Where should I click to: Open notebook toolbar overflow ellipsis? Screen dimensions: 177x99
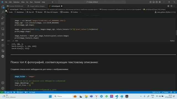80,12
